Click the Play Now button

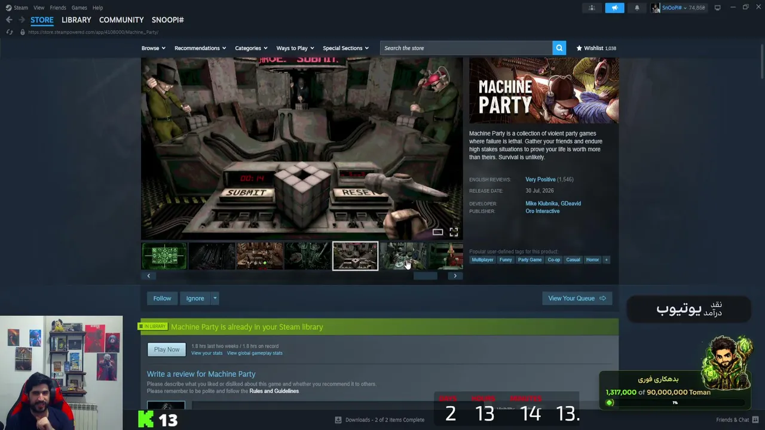pyautogui.click(x=167, y=349)
